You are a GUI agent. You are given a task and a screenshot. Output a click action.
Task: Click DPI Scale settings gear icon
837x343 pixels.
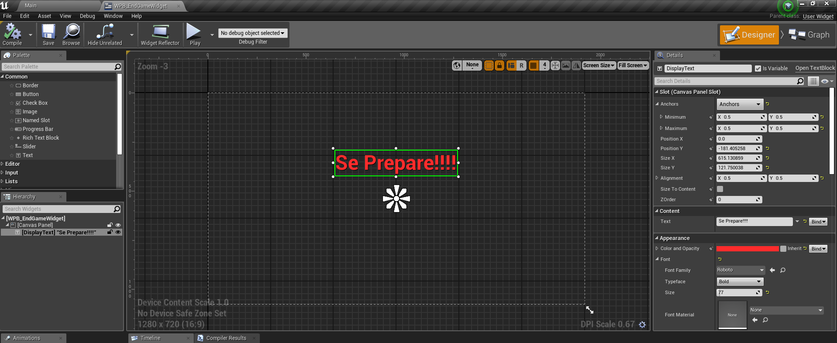tap(642, 325)
